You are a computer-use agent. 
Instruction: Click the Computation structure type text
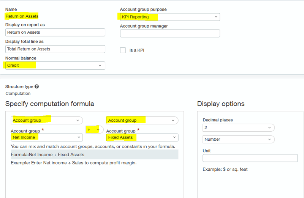[x=18, y=93]
